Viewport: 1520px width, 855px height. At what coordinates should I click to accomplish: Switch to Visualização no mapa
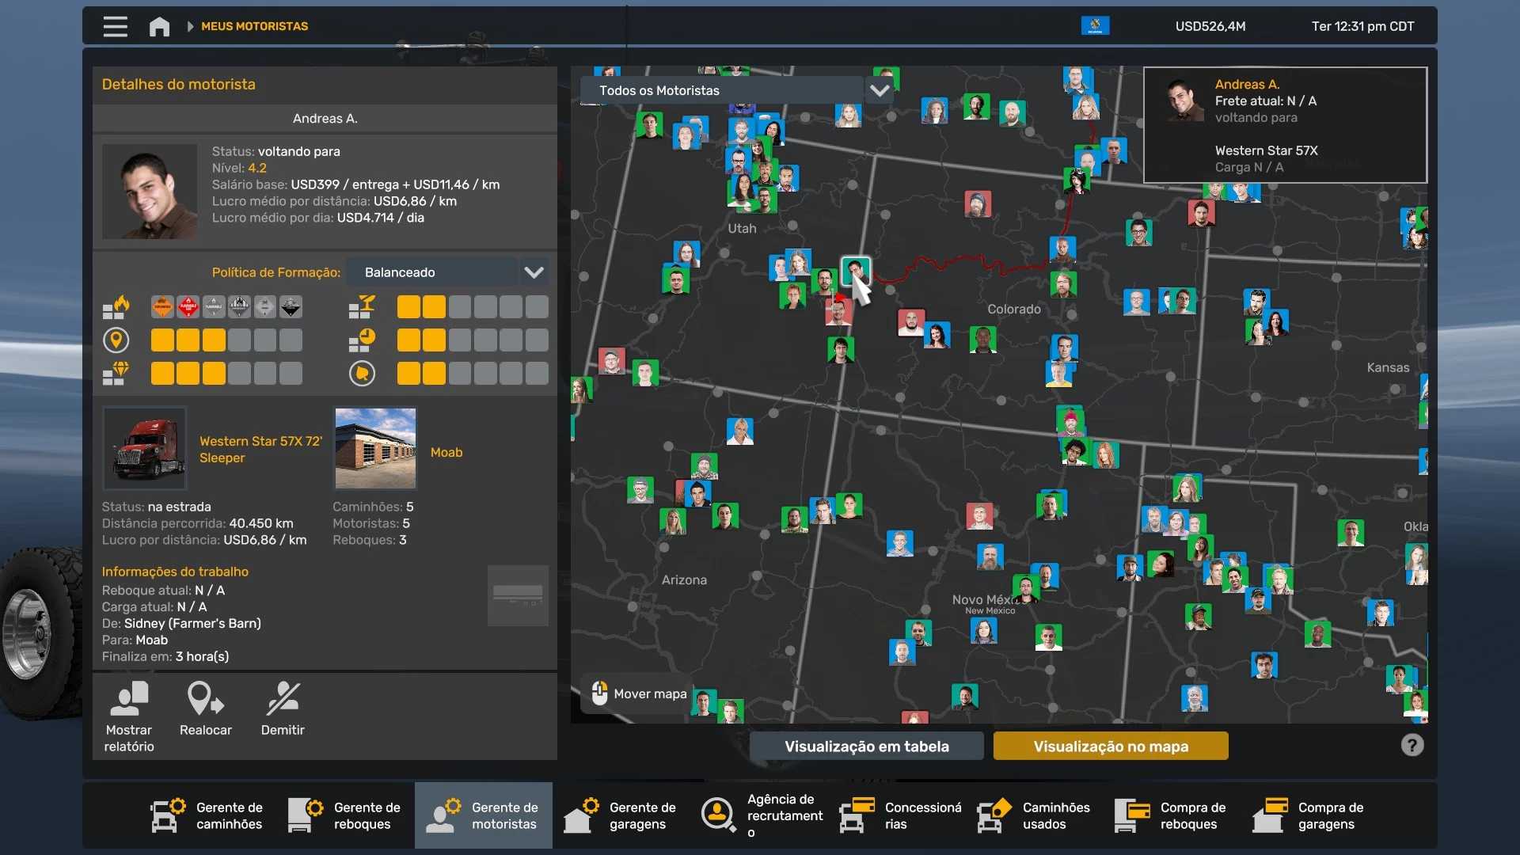1110,746
